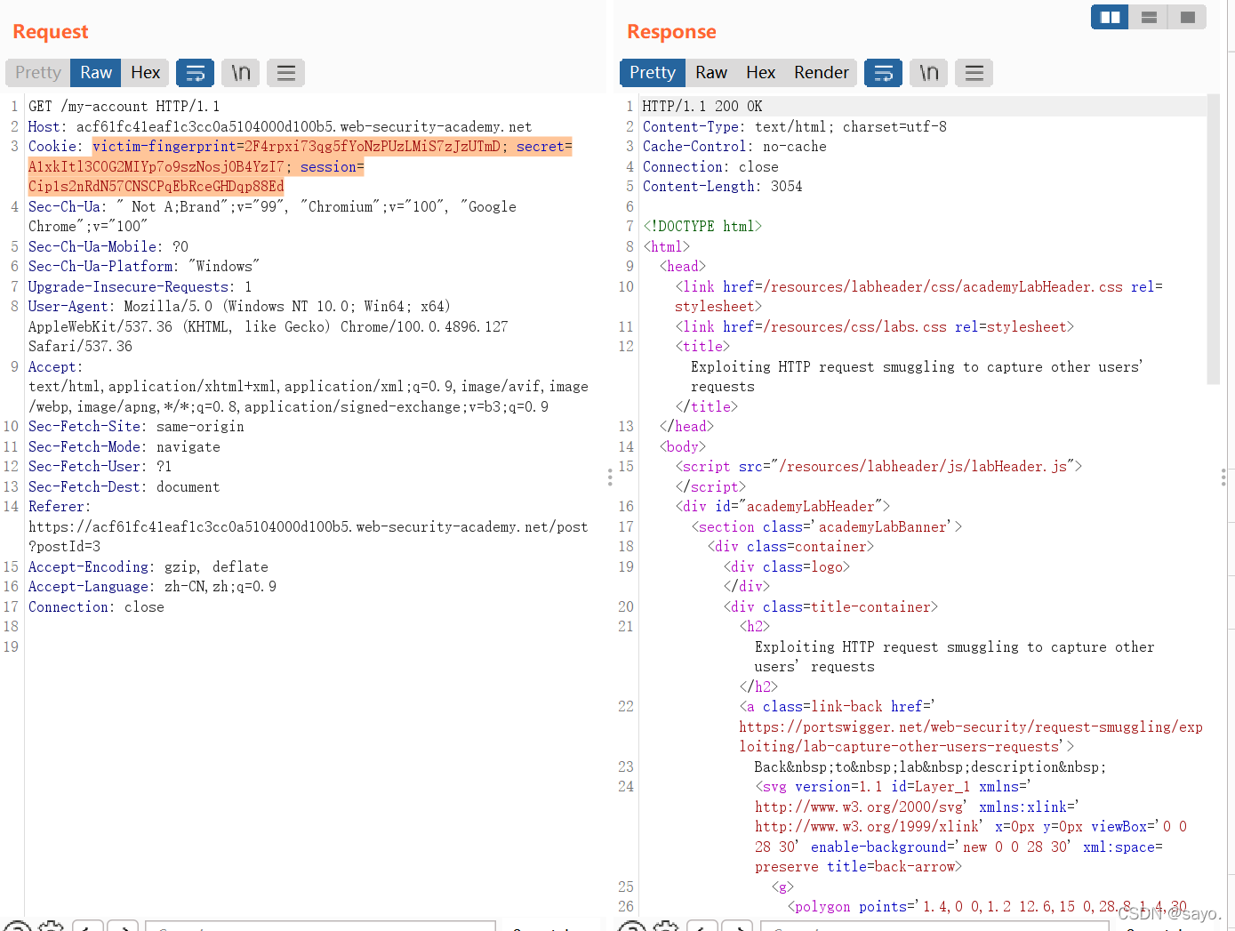Click the '?postId=3' referer text

point(64,547)
